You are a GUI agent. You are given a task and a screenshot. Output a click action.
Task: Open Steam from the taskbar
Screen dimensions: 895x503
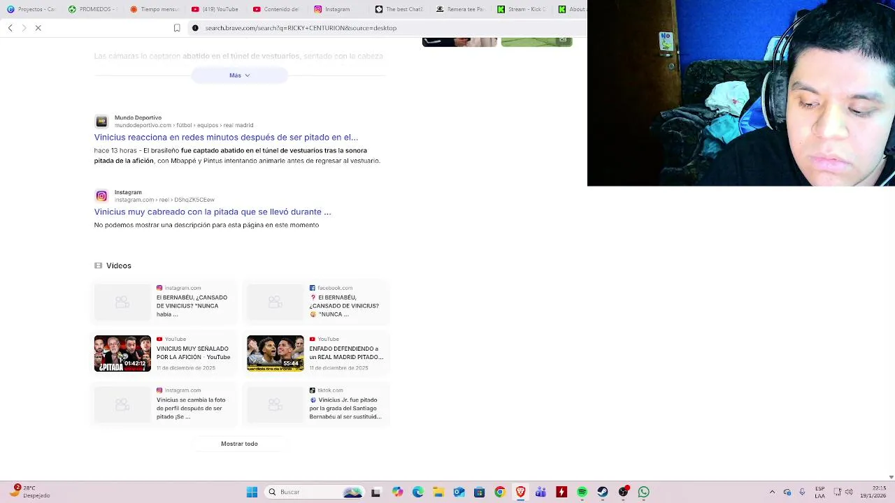coord(602,492)
